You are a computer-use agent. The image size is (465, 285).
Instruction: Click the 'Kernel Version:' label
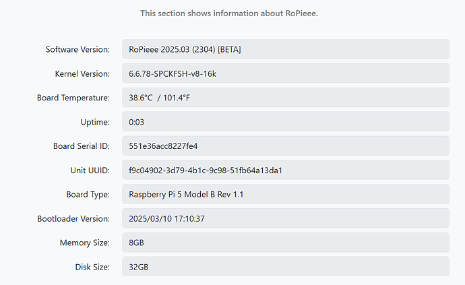(x=82, y=73)
